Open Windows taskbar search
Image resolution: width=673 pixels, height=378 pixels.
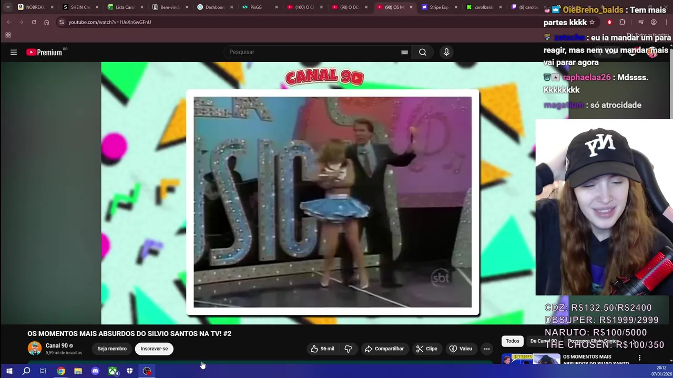click(x=26, y=371)
